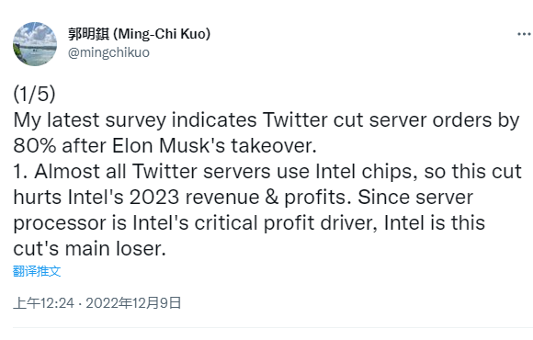533x340 pixels.
Task: Click the 2022年12月9日 date text
Action: [133, 303]
